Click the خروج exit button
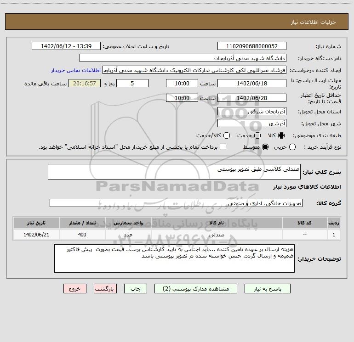 pos(75,289)
